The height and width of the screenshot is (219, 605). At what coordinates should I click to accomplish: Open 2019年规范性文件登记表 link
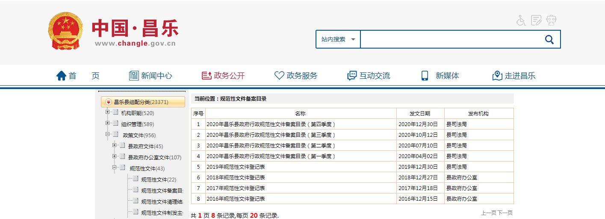(236, 167)
